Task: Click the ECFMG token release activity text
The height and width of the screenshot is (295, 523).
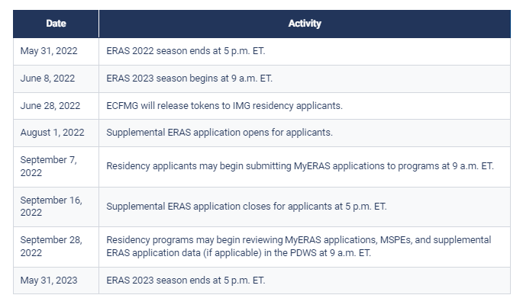Action: click(224, 105)
